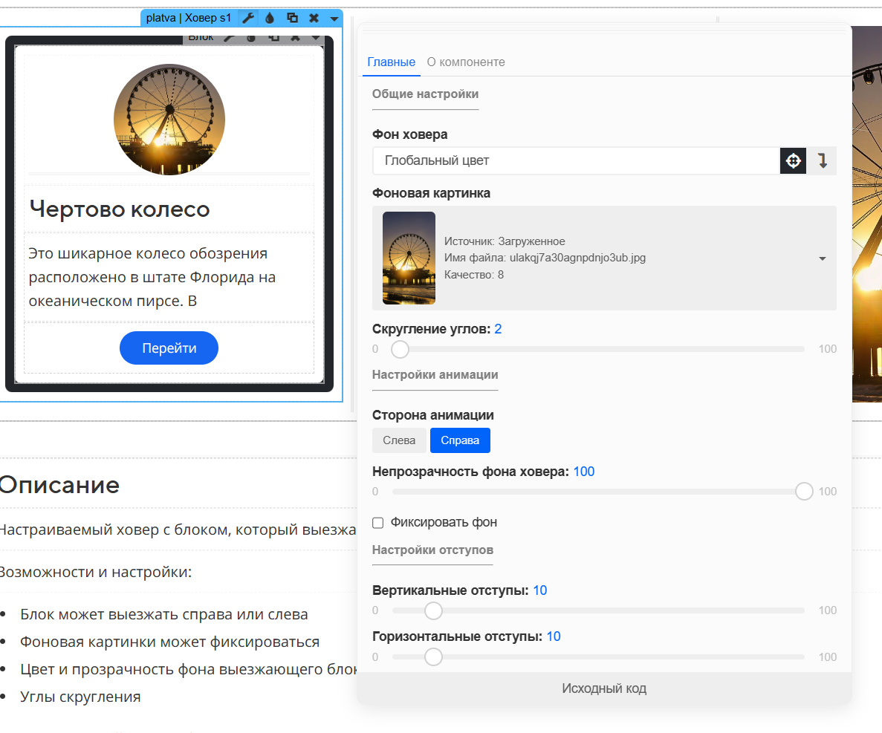The image size is (882, 733).
Task: Expand the Ховер s1 toolbar dropdown arrow
Action: (334, 19)
